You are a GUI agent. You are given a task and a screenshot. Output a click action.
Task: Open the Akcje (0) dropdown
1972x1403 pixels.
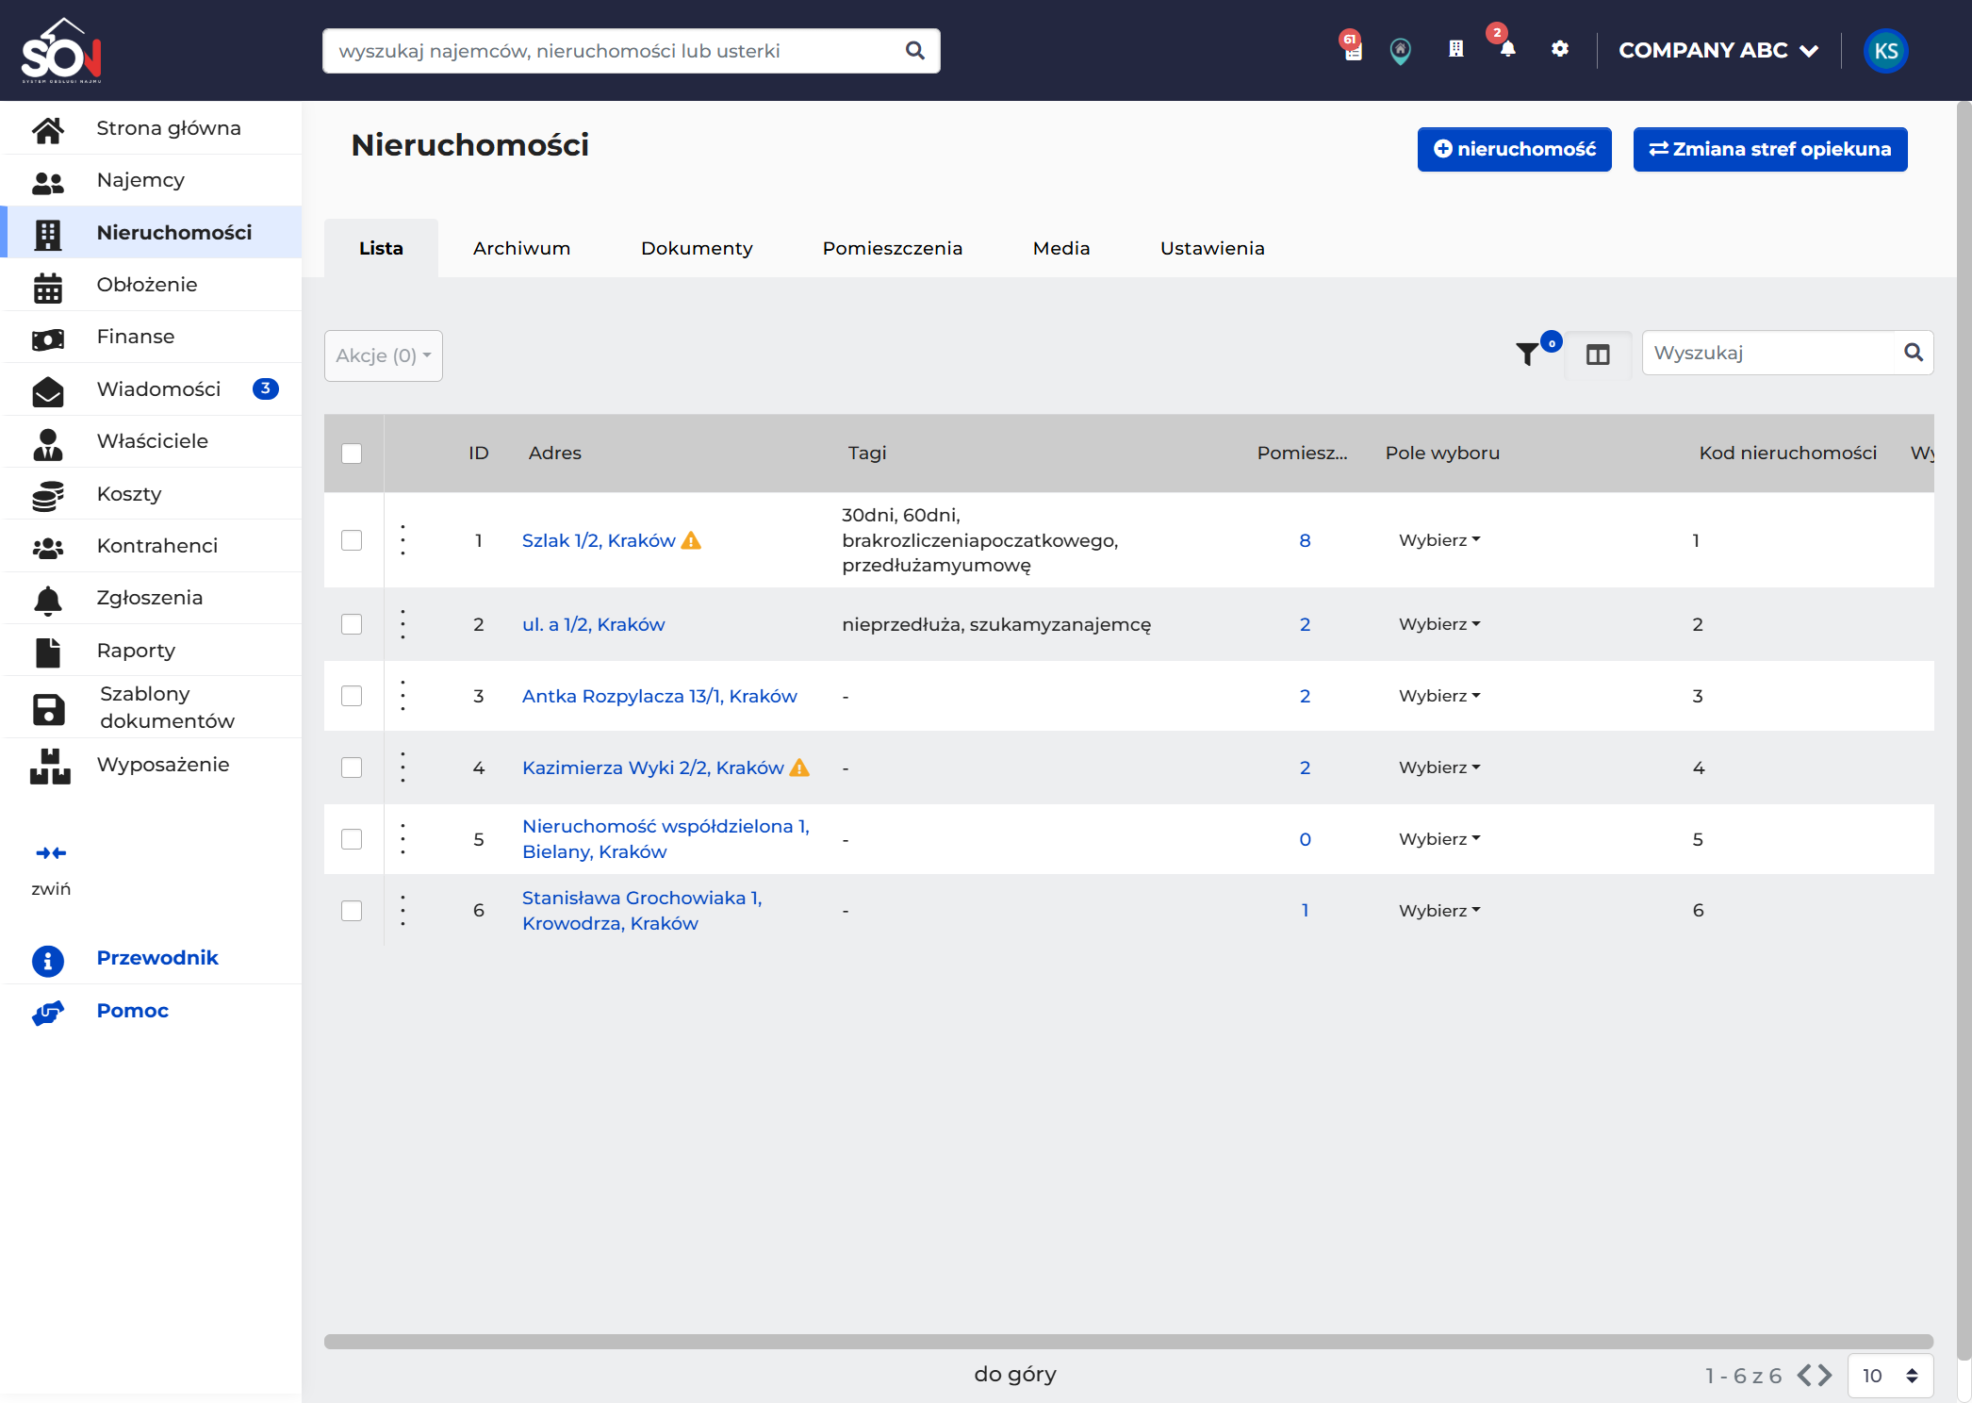384,355
